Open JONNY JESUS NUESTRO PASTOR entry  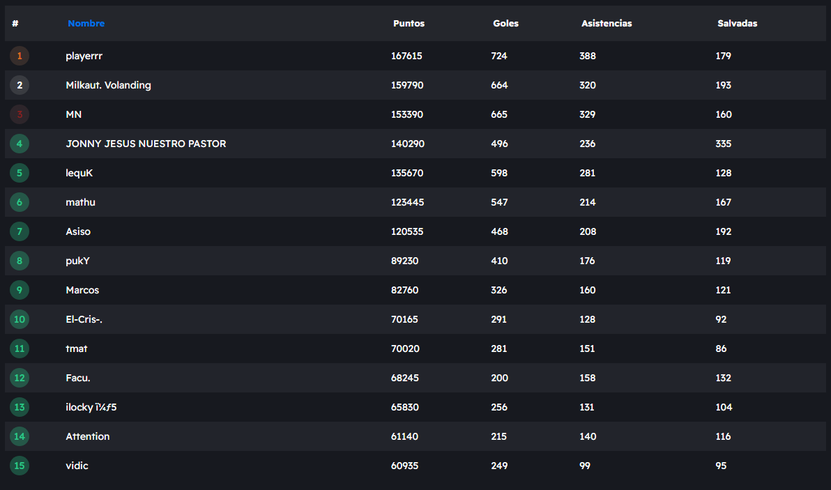[146, 144]
